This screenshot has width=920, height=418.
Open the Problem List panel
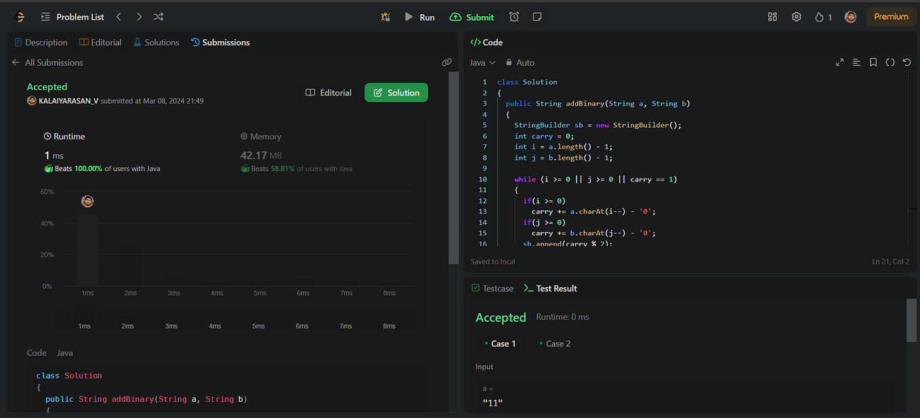tap(72, 17)
